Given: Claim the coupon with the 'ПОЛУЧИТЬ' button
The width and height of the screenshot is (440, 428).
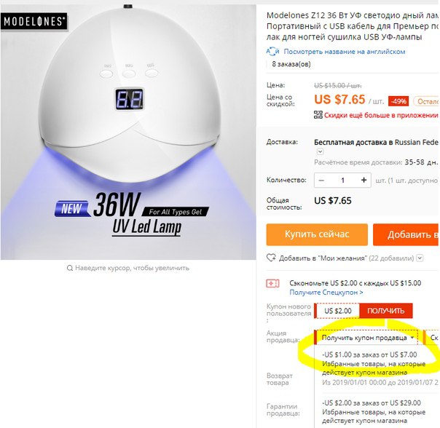Looking at the screenshot, I should (x=386, y=311).
